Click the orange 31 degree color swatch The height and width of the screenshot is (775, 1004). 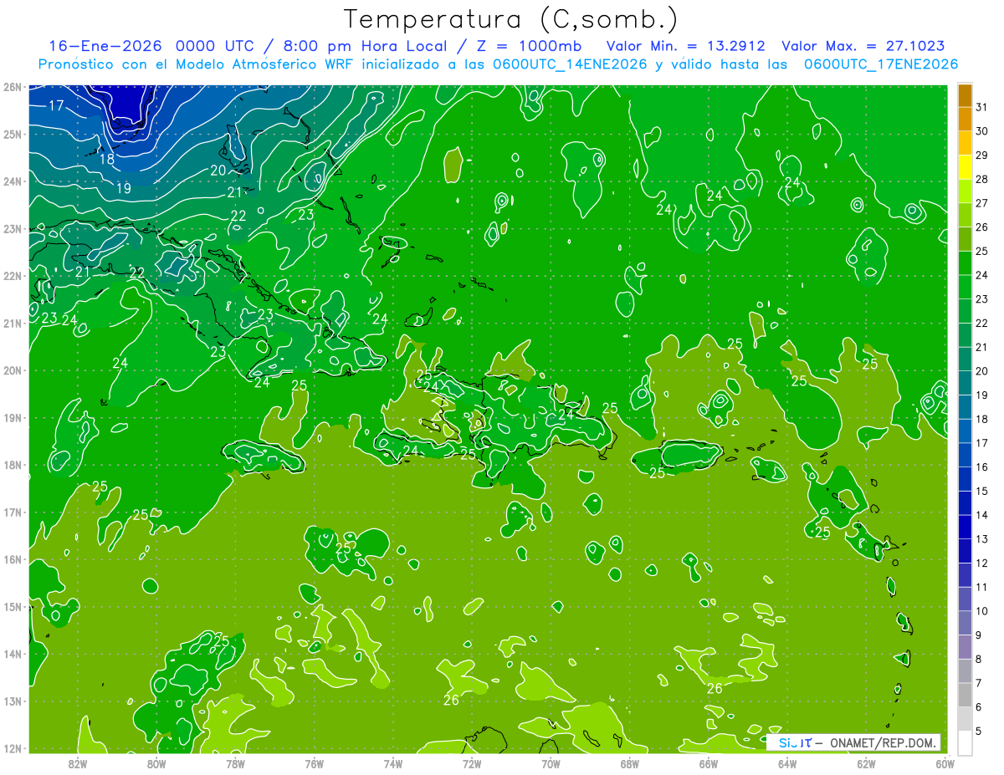[x=965, y=96]
